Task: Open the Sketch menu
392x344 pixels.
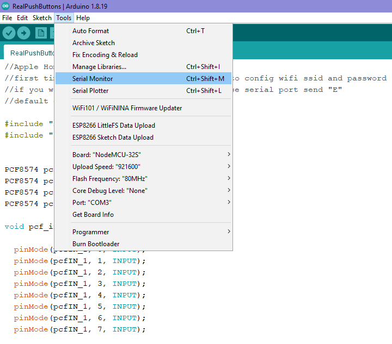Action: pos(42,18)
